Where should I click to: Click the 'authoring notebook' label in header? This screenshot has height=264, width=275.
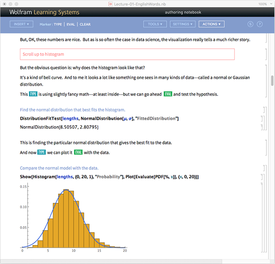coord(183,12)
